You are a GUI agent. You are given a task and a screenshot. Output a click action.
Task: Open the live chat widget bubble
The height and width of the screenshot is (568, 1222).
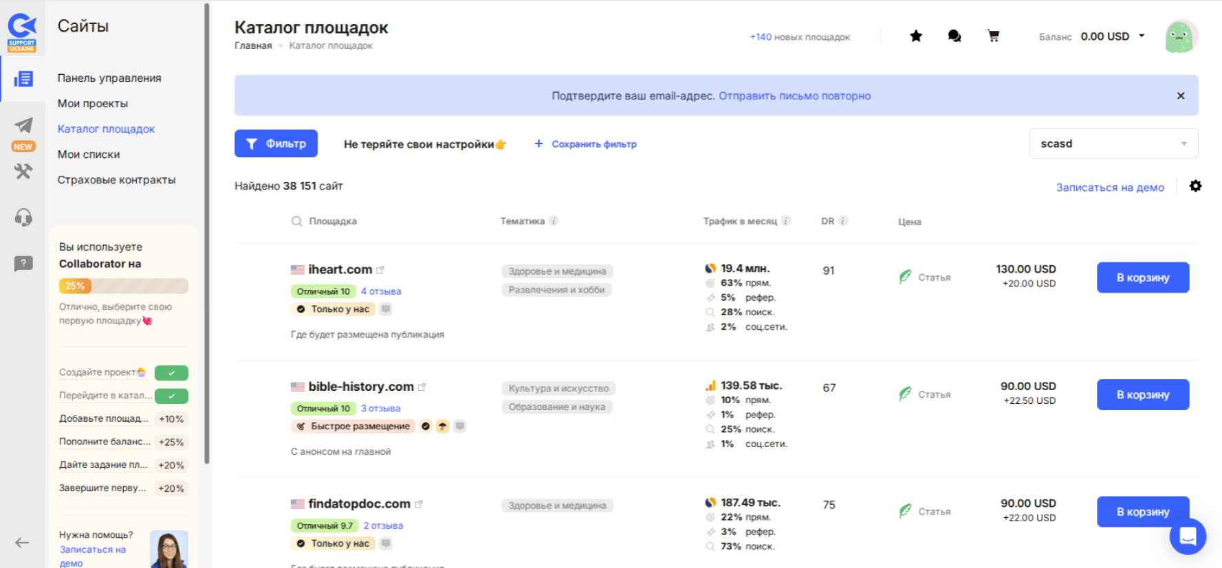(x=1188, y=536)
